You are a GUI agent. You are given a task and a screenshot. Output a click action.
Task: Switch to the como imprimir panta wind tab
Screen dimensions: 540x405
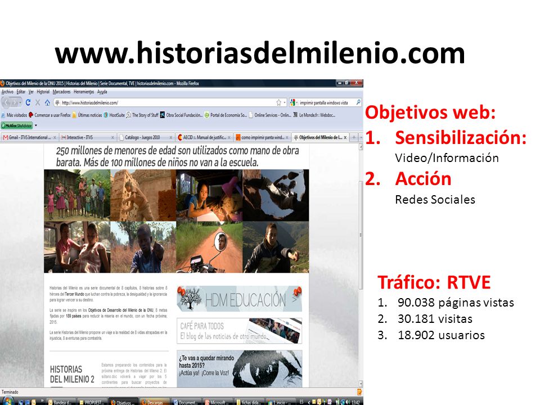[262, 137]
